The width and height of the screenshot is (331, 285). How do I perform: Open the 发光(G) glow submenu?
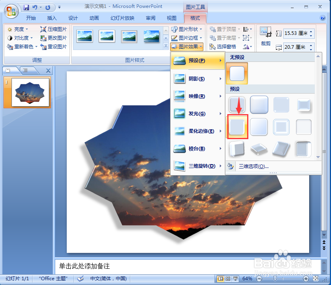[x=197, y=114]
